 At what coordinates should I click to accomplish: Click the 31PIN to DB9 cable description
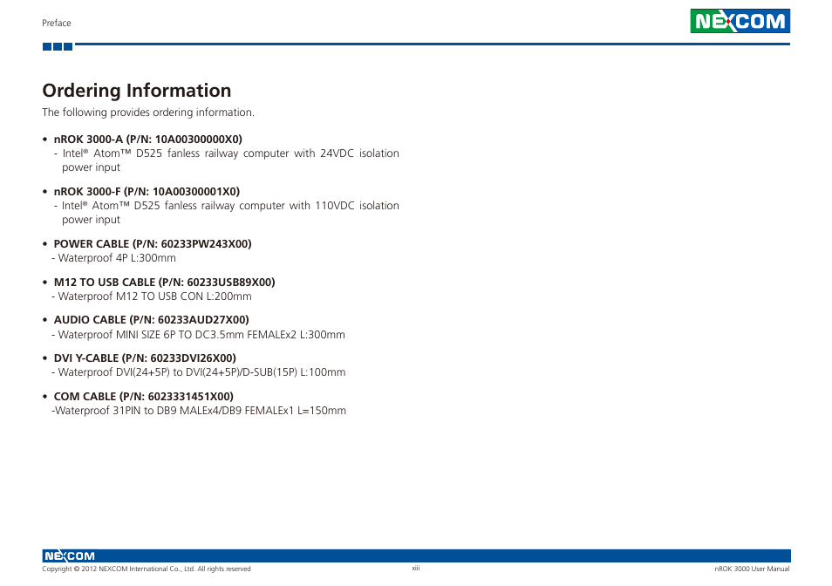click(199, 411)
